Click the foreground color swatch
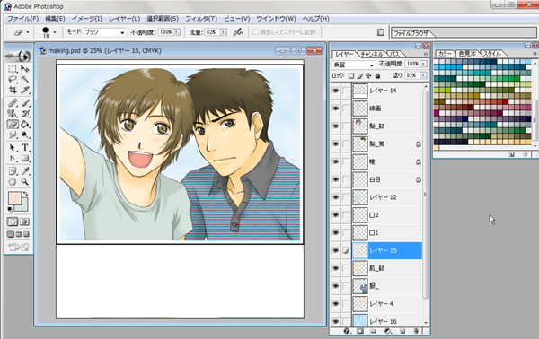 tap(14, 198)
